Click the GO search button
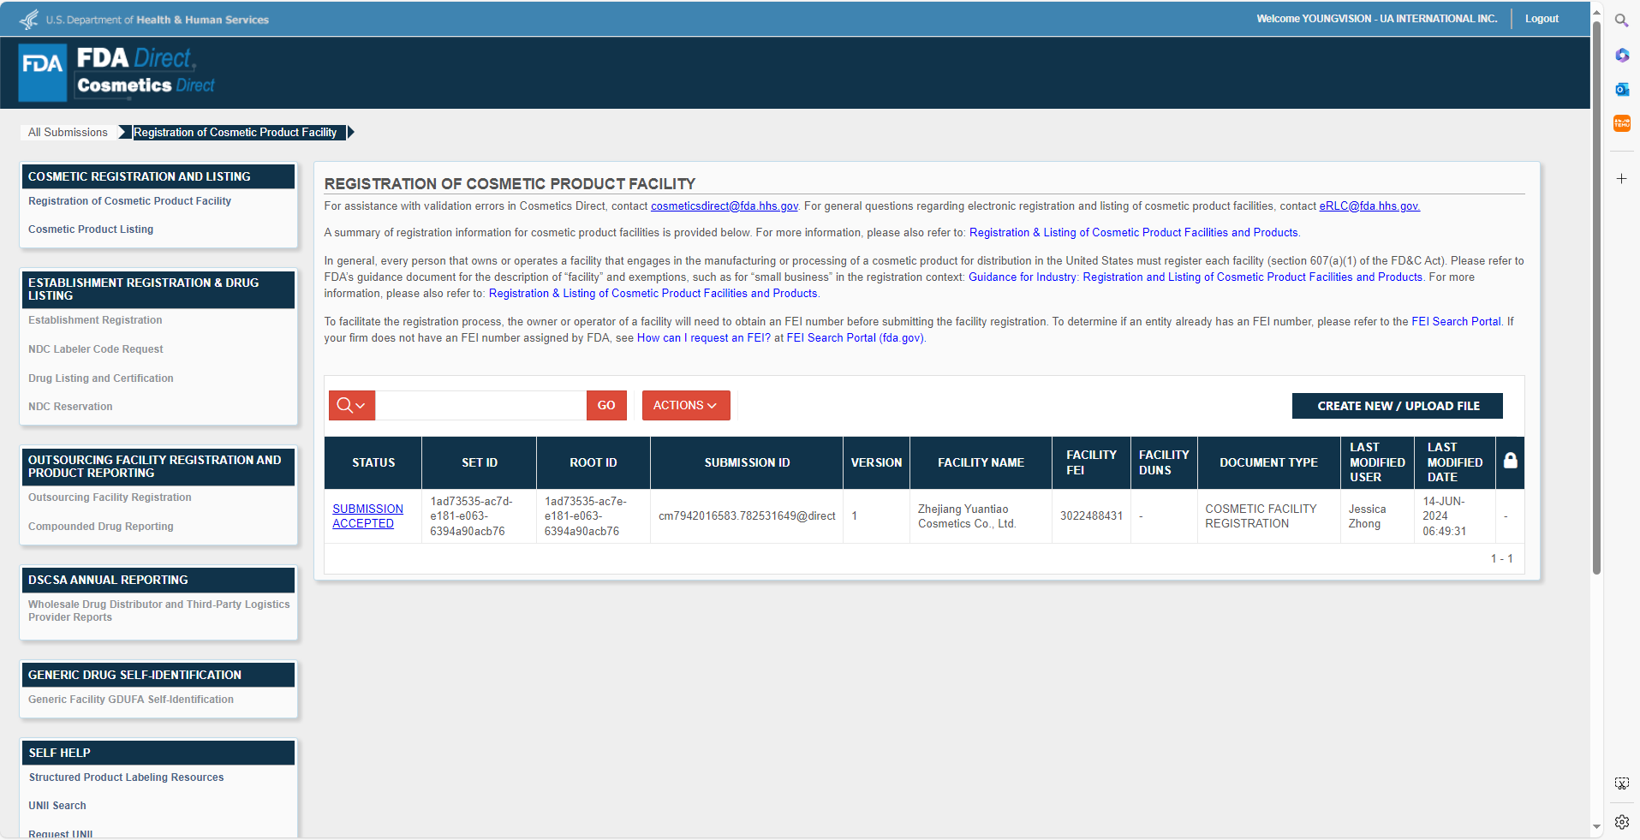Viewport: 1640px width, 840px height. pos(606,406)
